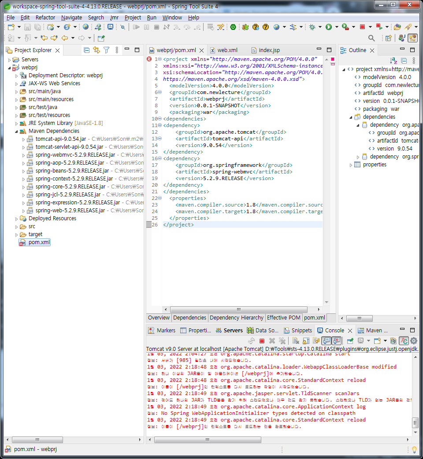
Task: Click the Boot Dashboard green power icon
Action: (233, 27)
